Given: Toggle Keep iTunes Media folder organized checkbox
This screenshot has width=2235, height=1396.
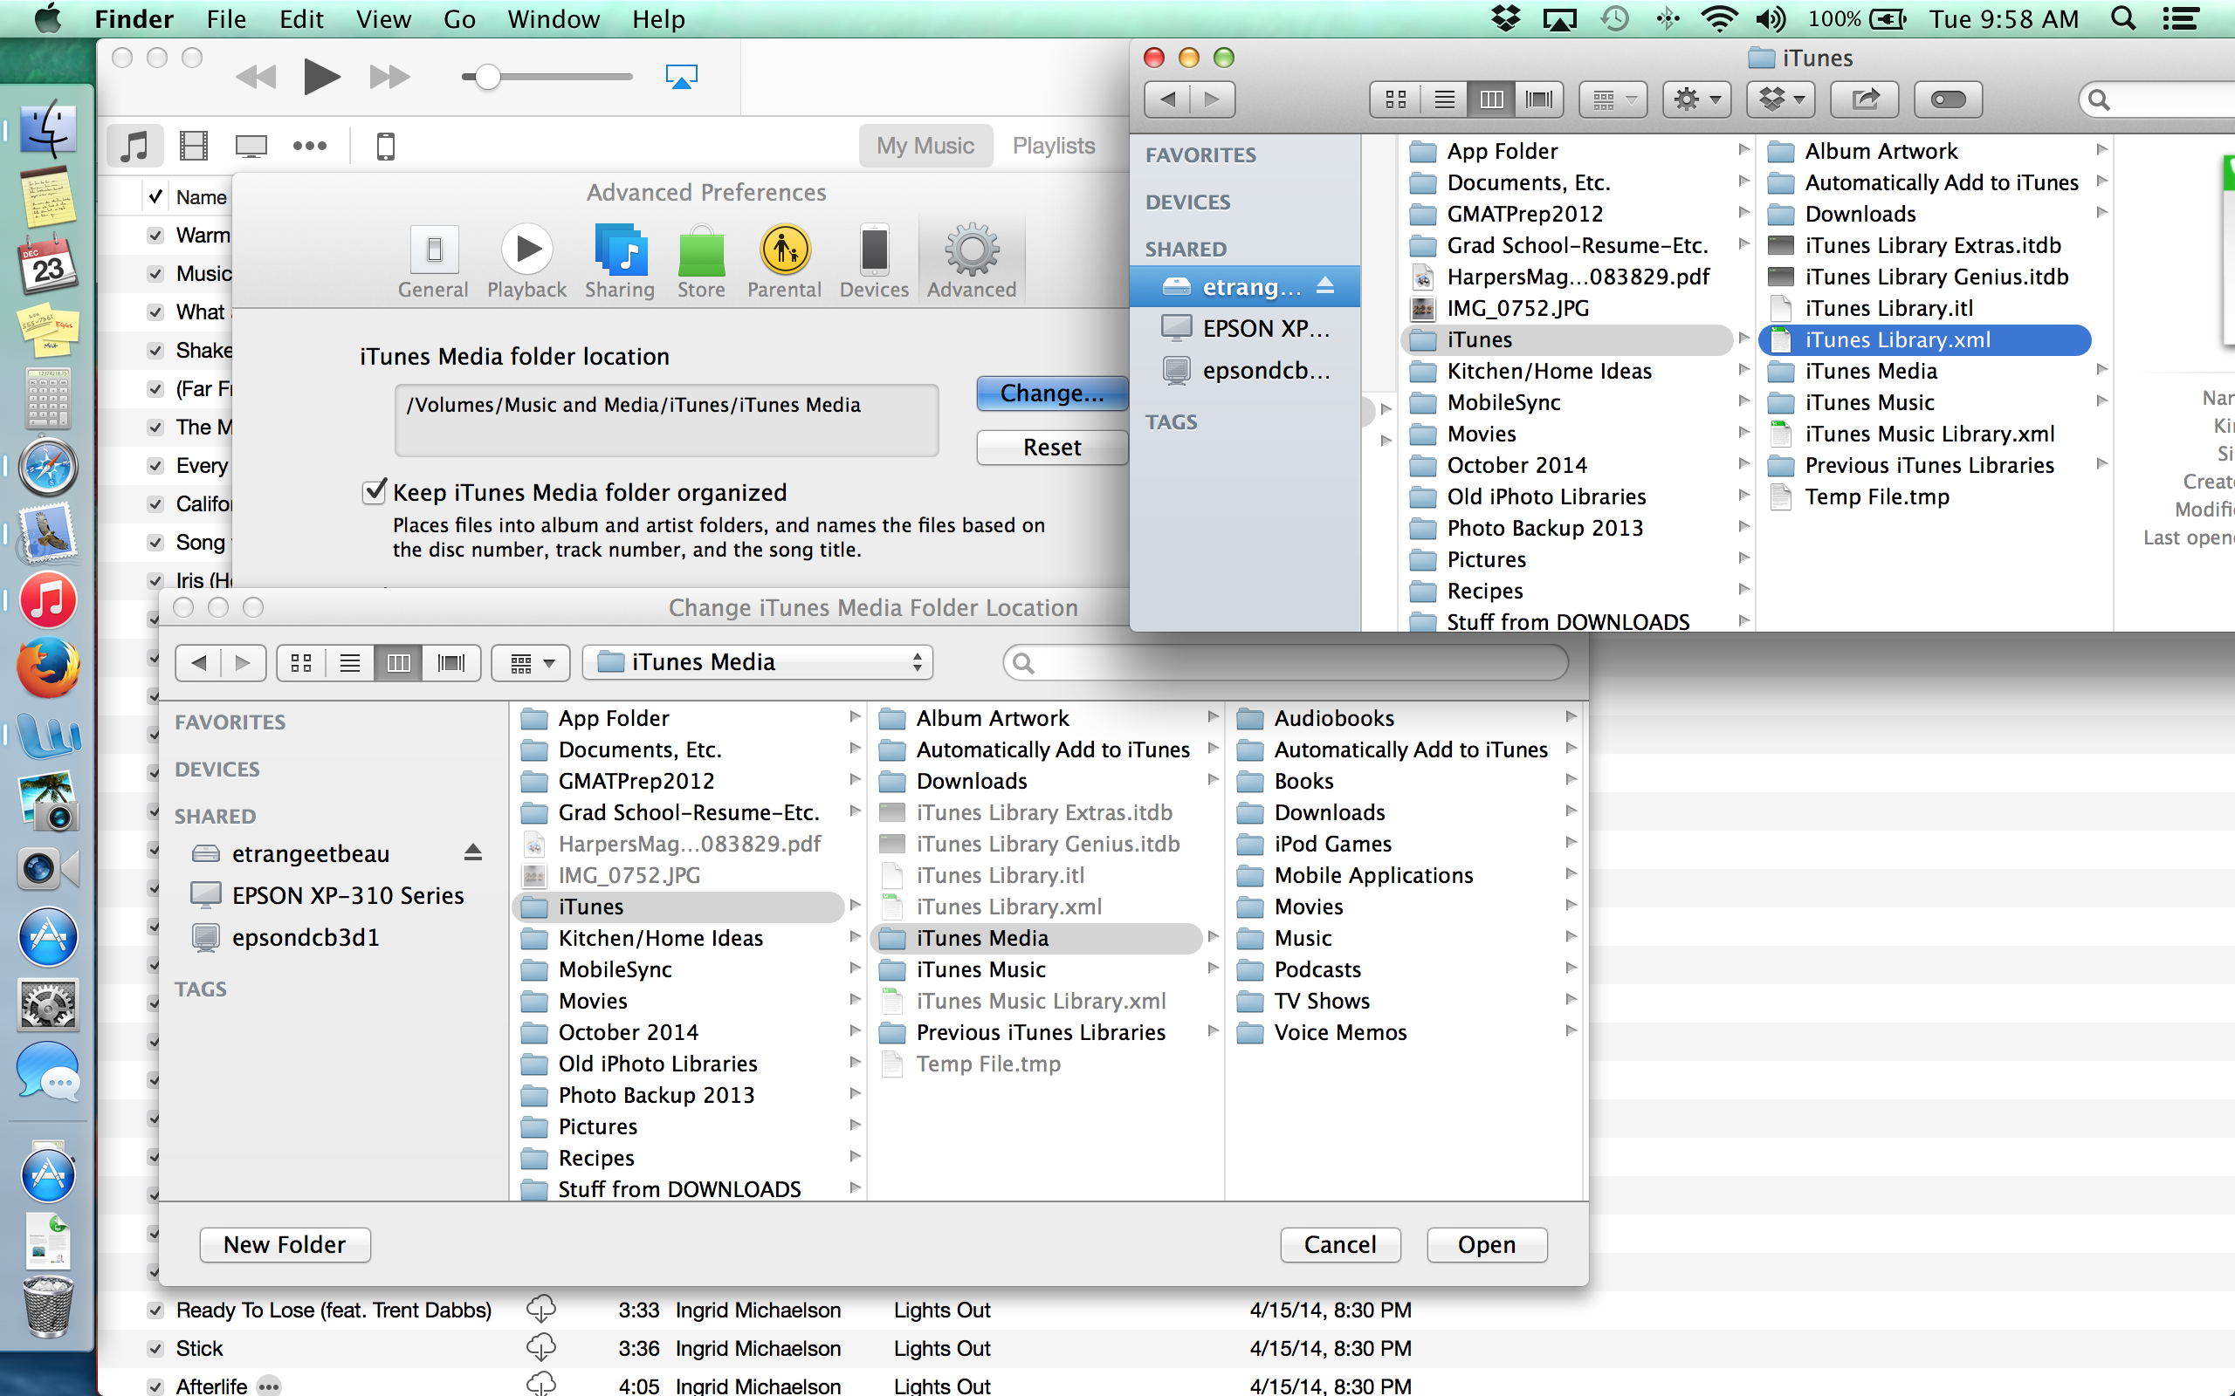Looking at the screenshot, I should pos(374,492).
